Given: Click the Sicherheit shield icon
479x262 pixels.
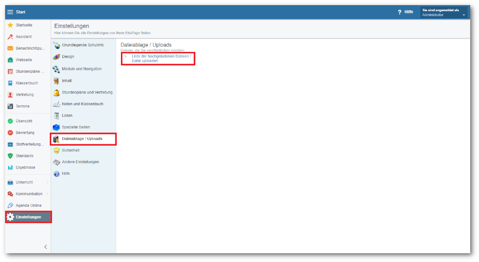Looking at the screenshot, I should (57, 150).
